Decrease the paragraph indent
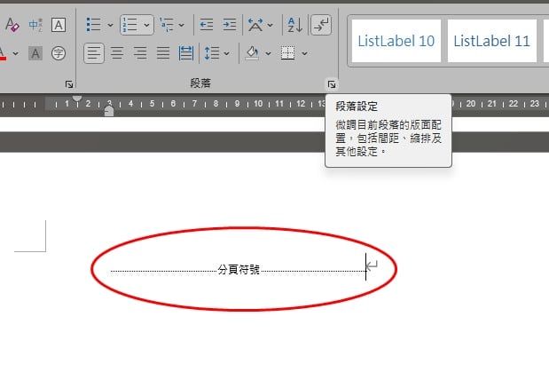549x372 pixels. [207, 25]
